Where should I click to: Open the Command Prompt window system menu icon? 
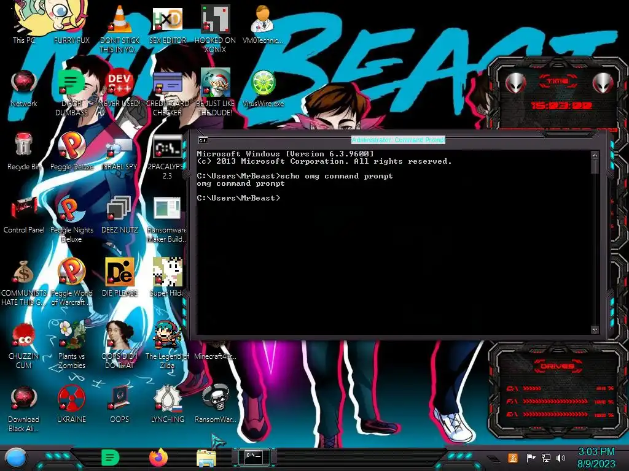[x=203, y=140]
